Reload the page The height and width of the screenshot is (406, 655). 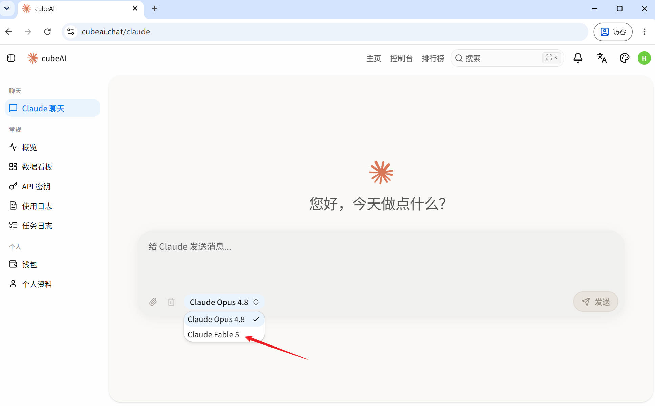47,32
